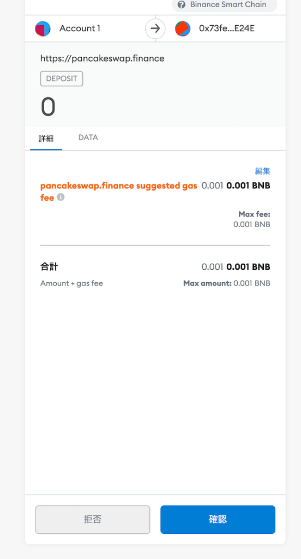Click the Binance Smart Chain network pill
The image size is (301, 559).
click(x=225, y=5)
